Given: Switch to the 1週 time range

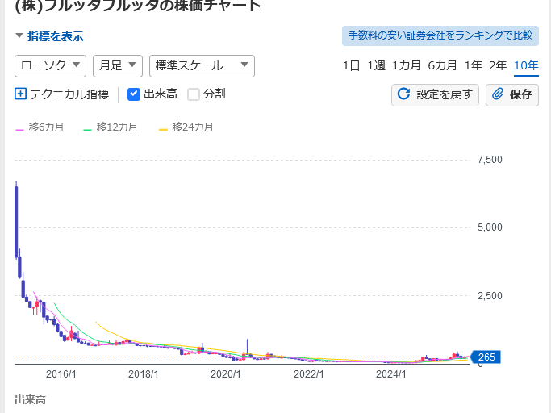Looking at the screenshot, I should 376,66.
